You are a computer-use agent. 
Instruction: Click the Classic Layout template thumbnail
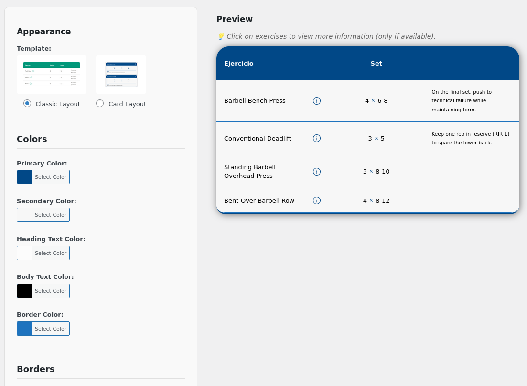click(x=52, y=75)
